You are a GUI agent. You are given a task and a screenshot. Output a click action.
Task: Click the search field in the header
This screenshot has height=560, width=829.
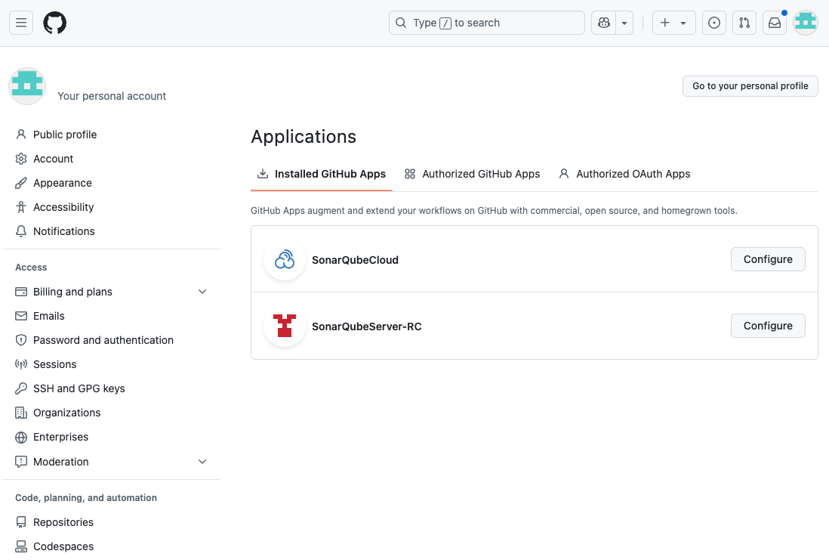pyautogui.click(x=486, y=23)
